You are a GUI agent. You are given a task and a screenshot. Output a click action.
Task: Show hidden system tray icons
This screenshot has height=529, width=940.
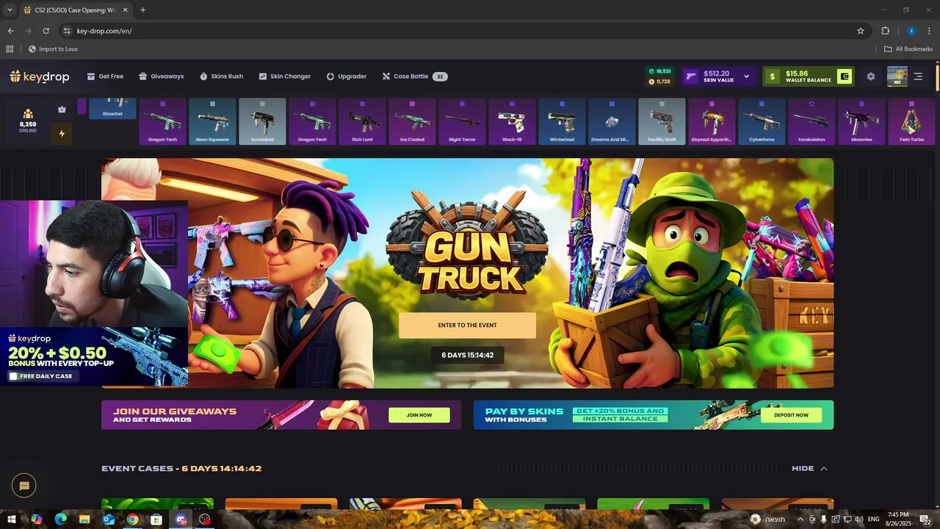pyautogui.click(x=800, y=519)
